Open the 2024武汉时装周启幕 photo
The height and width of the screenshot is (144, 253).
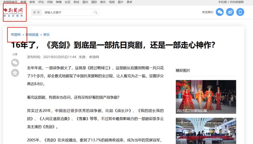(x=206, y=97)
